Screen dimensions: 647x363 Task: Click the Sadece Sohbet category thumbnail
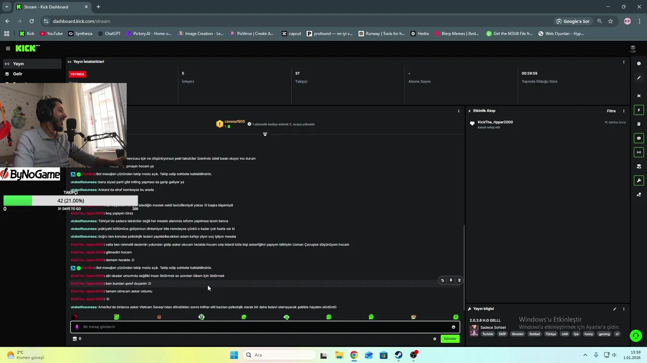click(x=474, y=330)
